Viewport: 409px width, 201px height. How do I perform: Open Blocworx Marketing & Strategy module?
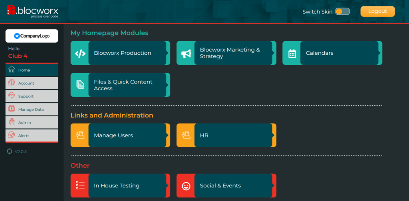pyautogui.click(x=226, y=53)
